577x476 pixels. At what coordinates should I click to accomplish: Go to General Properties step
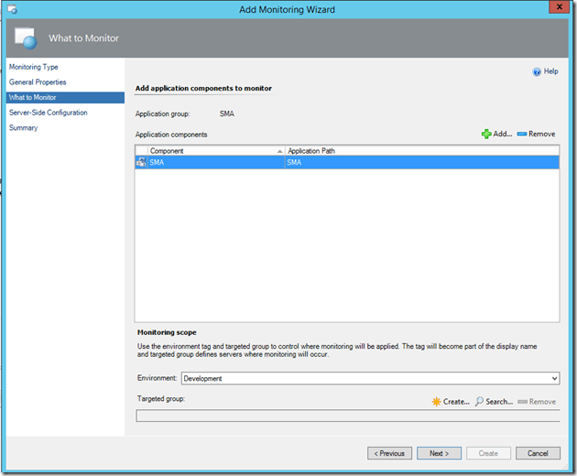[x=38, y=82]
